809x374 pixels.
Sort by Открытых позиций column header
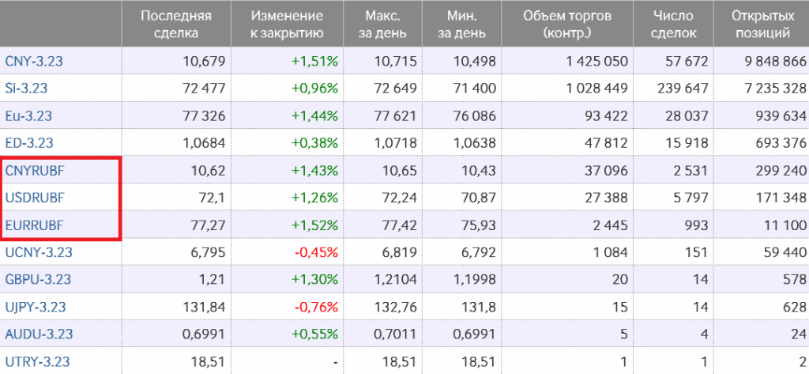pos(761,25)
